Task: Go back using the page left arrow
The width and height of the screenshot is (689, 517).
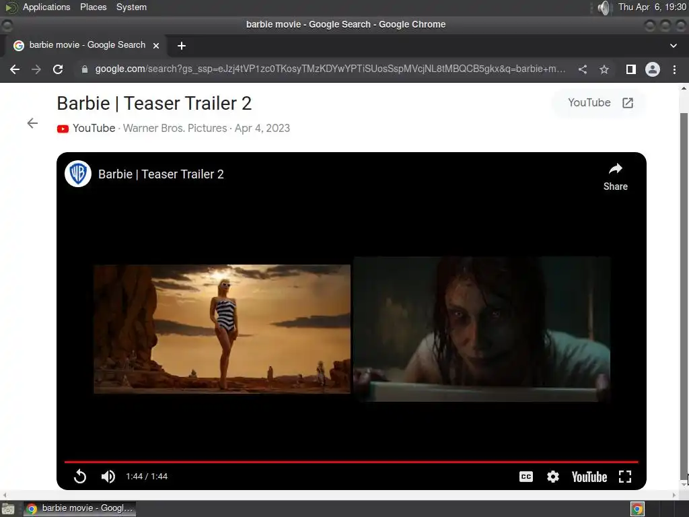Action: click(32, 123)
